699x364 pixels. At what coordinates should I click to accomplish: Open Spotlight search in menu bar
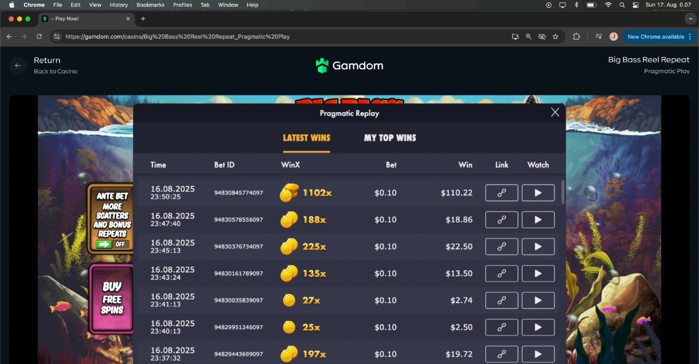tap(622, 5)
